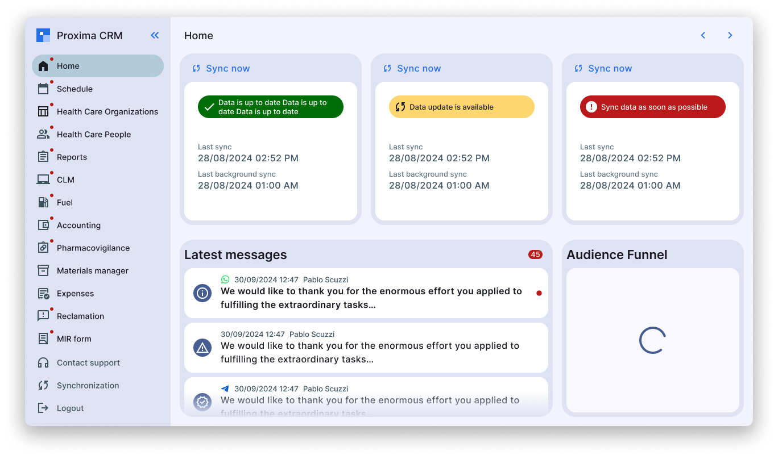Collapse the sidebar using the double-chevron
Screen dimensions: 778x459
pyautogui.click(x=155, y=35)
